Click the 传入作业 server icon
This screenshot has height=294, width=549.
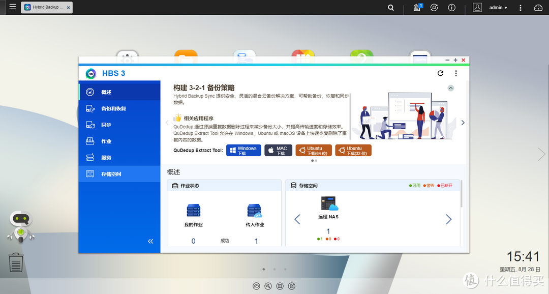pos(255,211)
